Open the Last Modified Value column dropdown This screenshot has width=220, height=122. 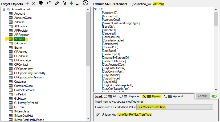point(211,107)
